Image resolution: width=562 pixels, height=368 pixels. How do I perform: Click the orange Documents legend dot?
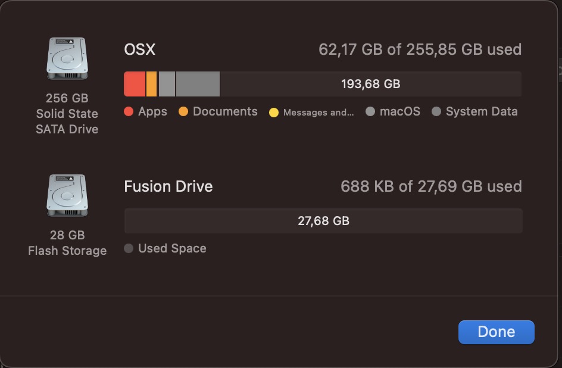183,112
